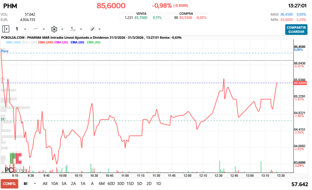This screenshot has width=312, height=190.
Task: Expand the chart type dropdown arrow
Action: click(x=43, y=29)
